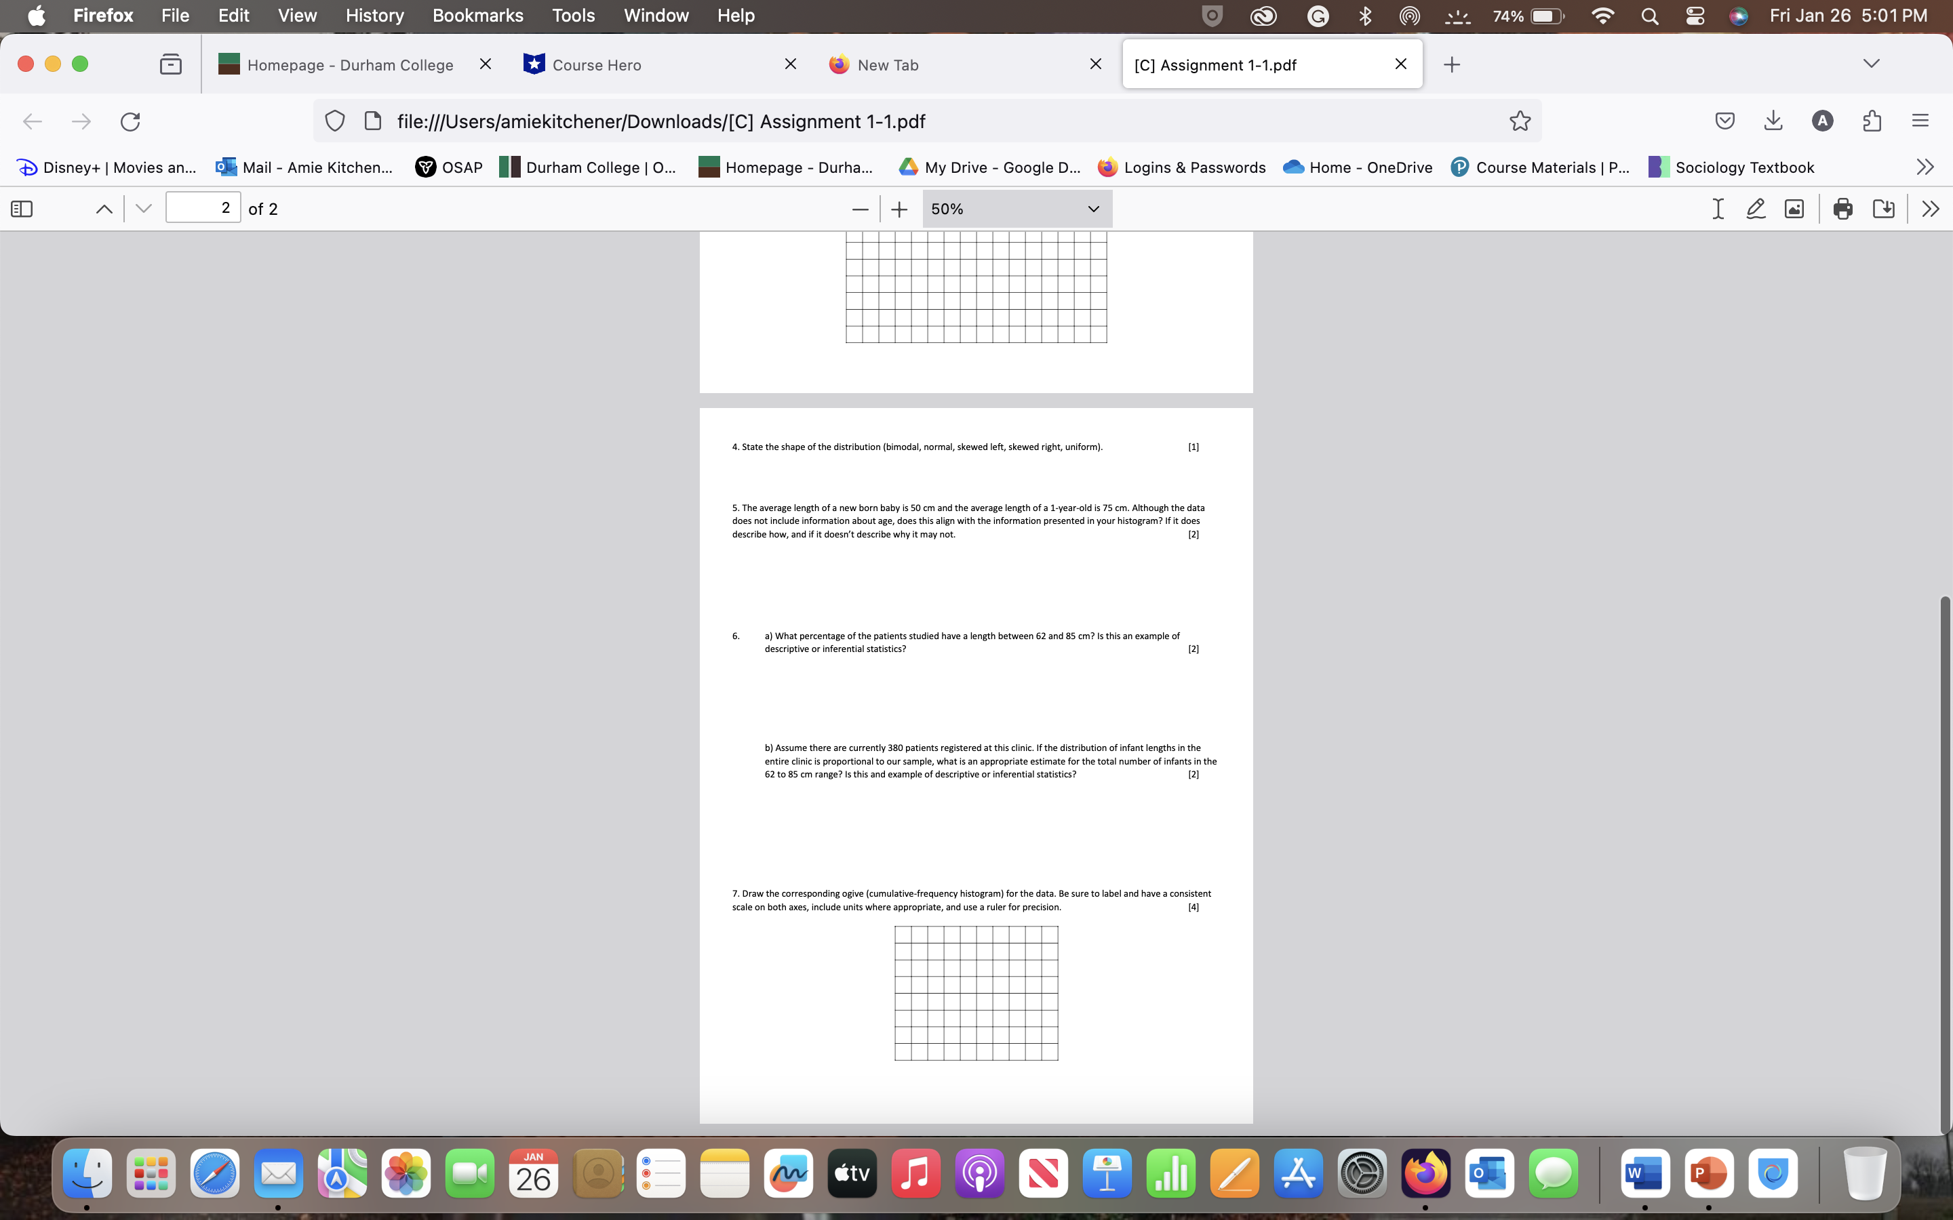Open the Bookmarks menu

(478, 16)
